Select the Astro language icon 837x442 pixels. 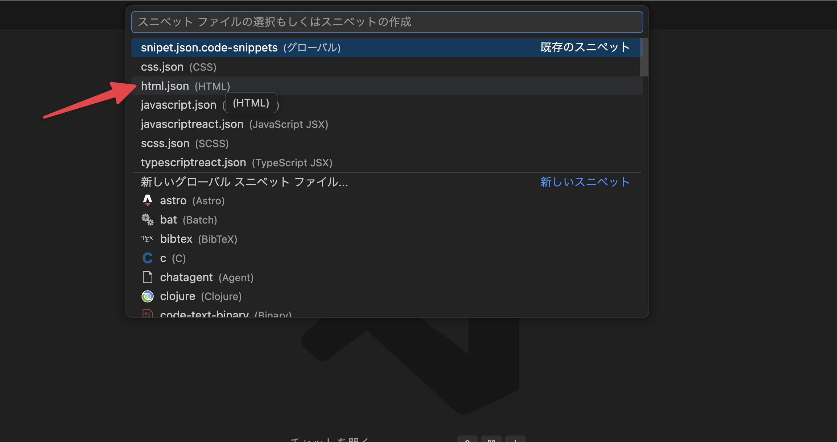coord(147,200)
